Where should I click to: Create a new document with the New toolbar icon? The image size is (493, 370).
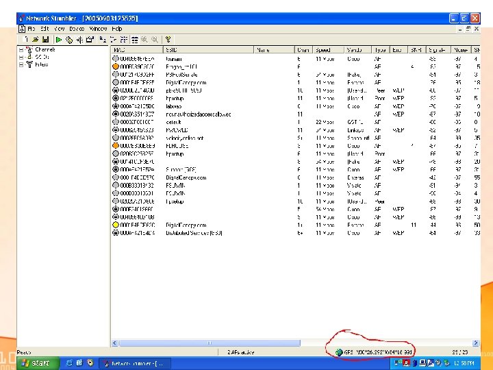pyautogui.click(x=26, y=39)
